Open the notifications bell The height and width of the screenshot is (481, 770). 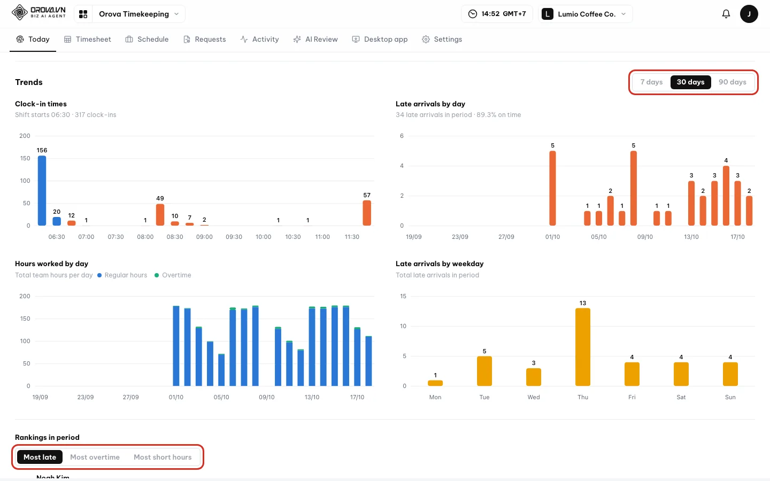tap(726, 14)
